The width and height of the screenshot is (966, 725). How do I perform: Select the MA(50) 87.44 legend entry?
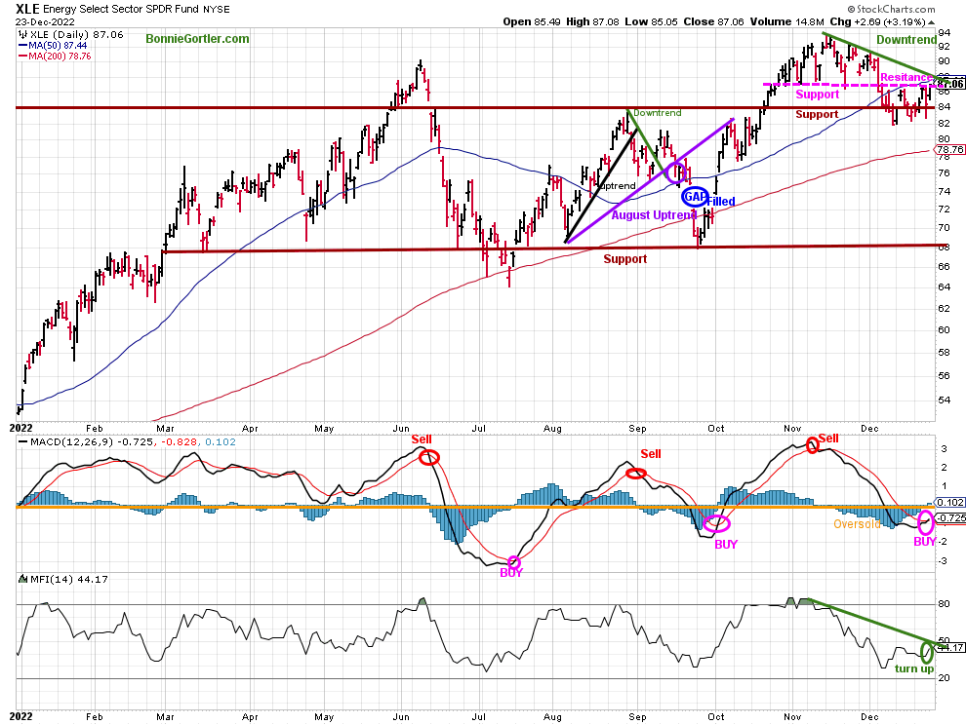(x=54, y=46)
